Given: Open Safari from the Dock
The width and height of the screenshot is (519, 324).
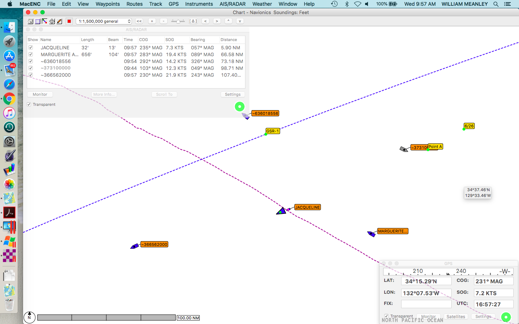Looking at the screenshot, I should point(9,84).
